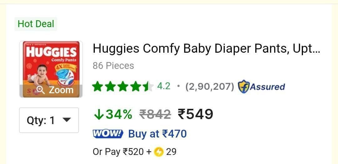Click the WOW! deal badge icon
The height and width of the screenshot is (164, 338).
[x=108, y=134]
